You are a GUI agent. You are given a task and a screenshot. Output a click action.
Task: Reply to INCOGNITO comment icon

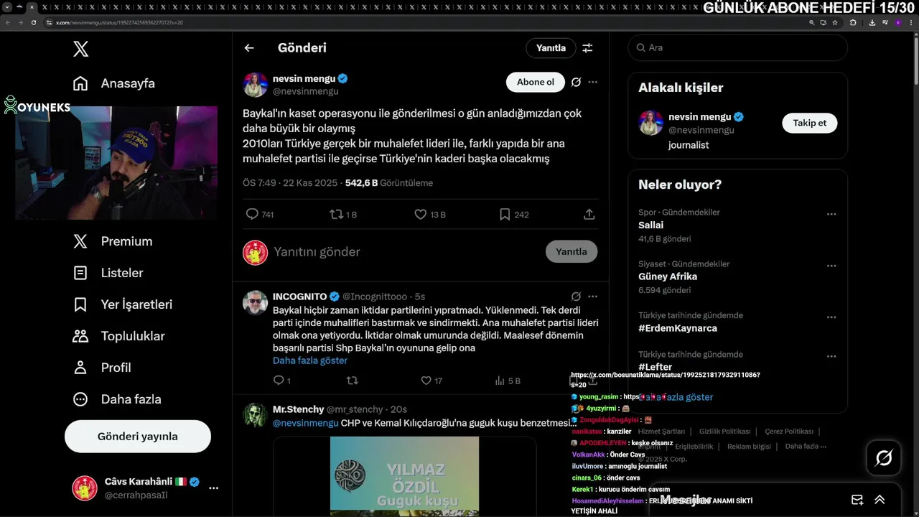coord(279,381)
